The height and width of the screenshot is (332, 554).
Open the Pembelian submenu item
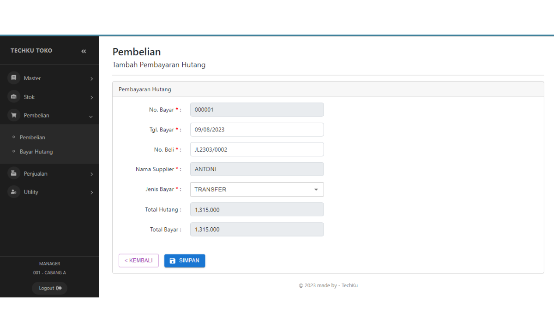32,137
